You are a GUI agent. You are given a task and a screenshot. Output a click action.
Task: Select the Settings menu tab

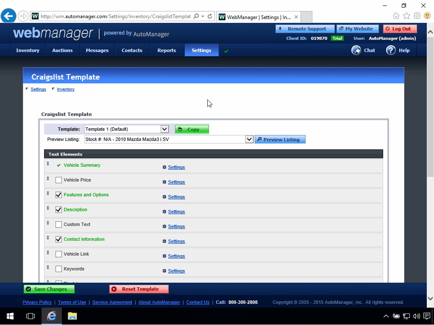201,50
